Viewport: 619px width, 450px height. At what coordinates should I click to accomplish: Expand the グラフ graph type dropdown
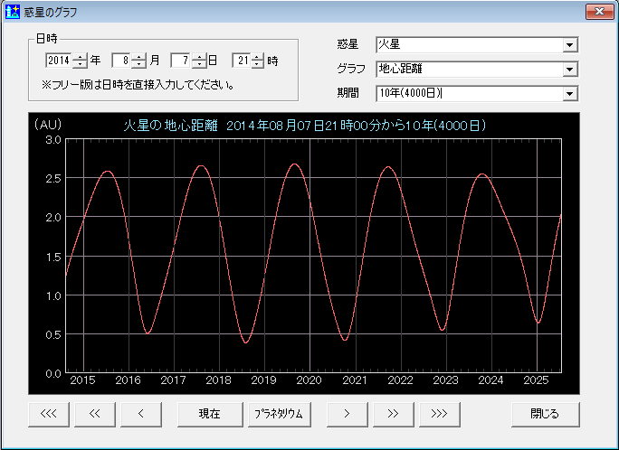point(569,70)
